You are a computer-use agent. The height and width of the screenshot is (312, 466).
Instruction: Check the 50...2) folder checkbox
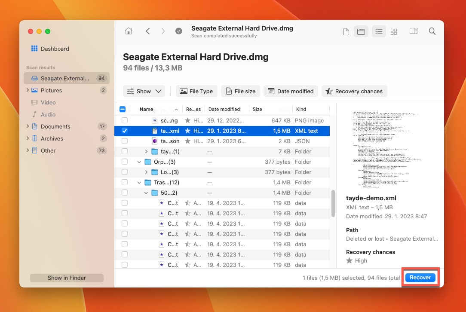point(125,193)
